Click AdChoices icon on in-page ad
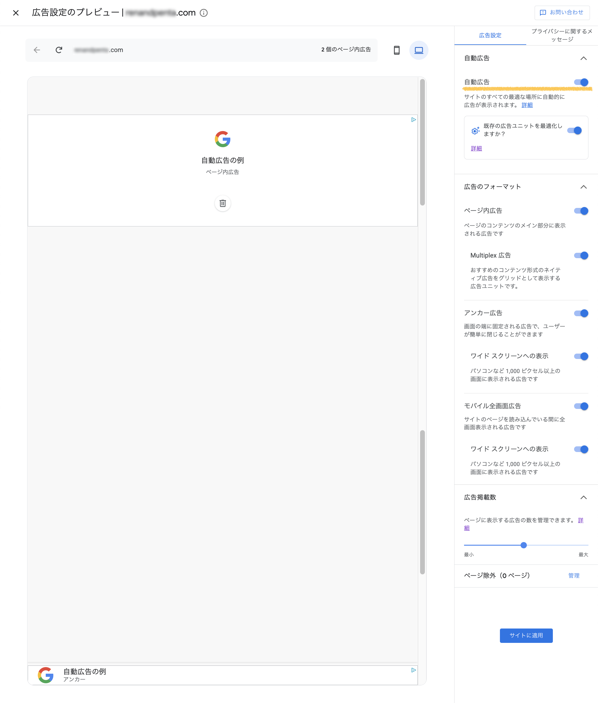The width and height of the screenshot is (598, 703). tap(414, 120)
